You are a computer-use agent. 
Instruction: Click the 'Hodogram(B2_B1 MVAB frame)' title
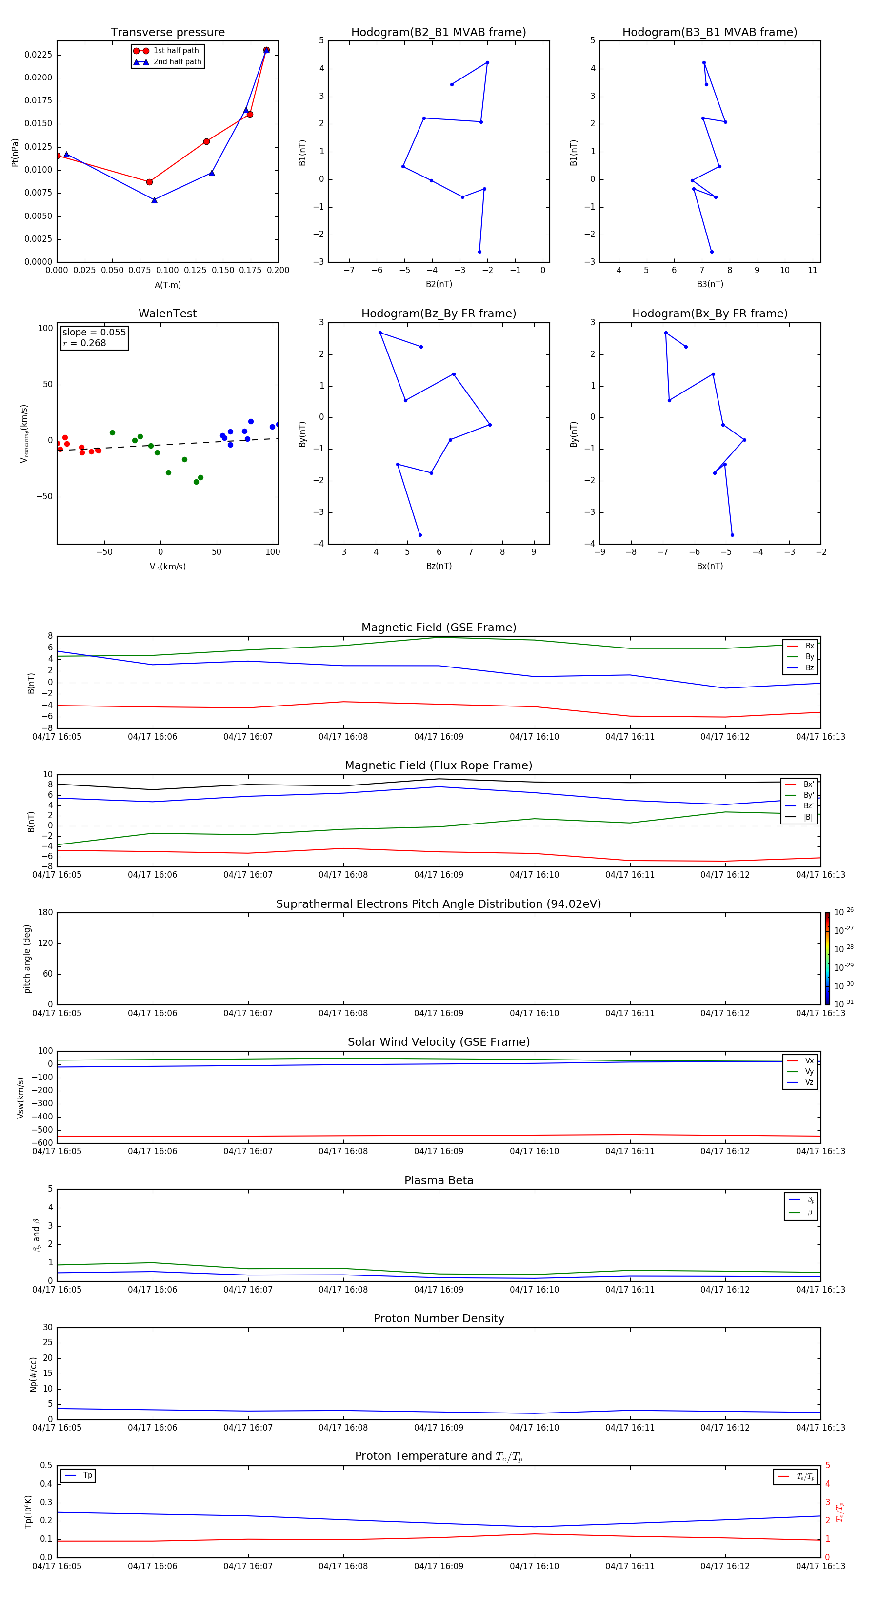pyautogui.click(x=439, y=33)
